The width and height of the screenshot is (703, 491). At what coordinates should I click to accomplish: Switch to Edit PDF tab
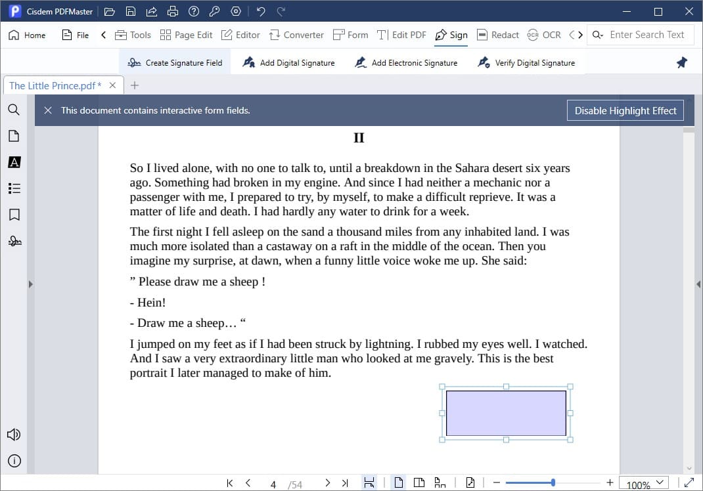[x=401, y=35]
